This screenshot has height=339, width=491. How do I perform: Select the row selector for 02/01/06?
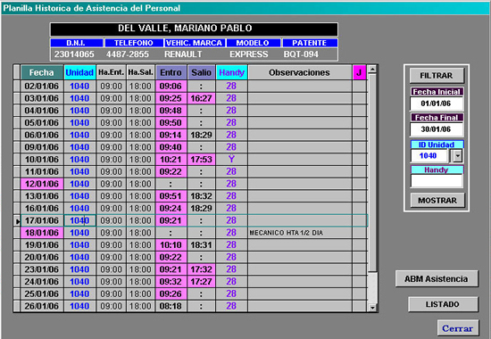tap(16, 86)
